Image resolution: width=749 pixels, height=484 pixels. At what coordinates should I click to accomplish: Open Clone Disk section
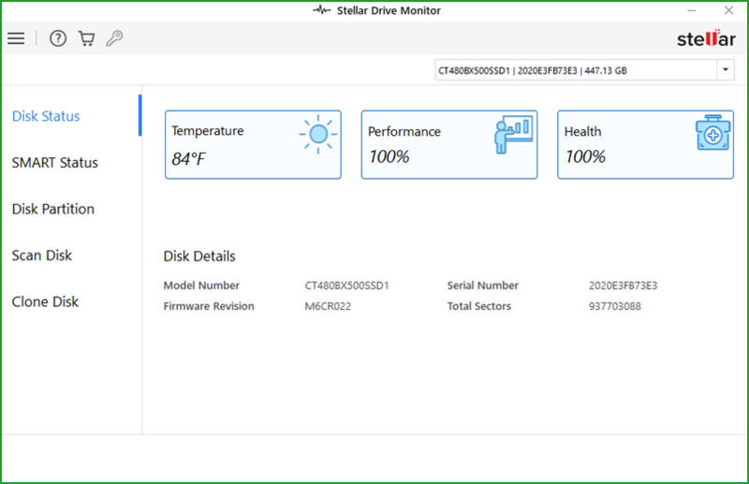(45, 301)
